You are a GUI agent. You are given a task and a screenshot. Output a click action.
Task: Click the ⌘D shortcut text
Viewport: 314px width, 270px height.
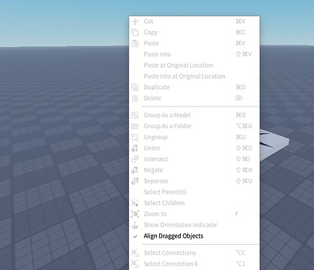[x=241, y=87]
